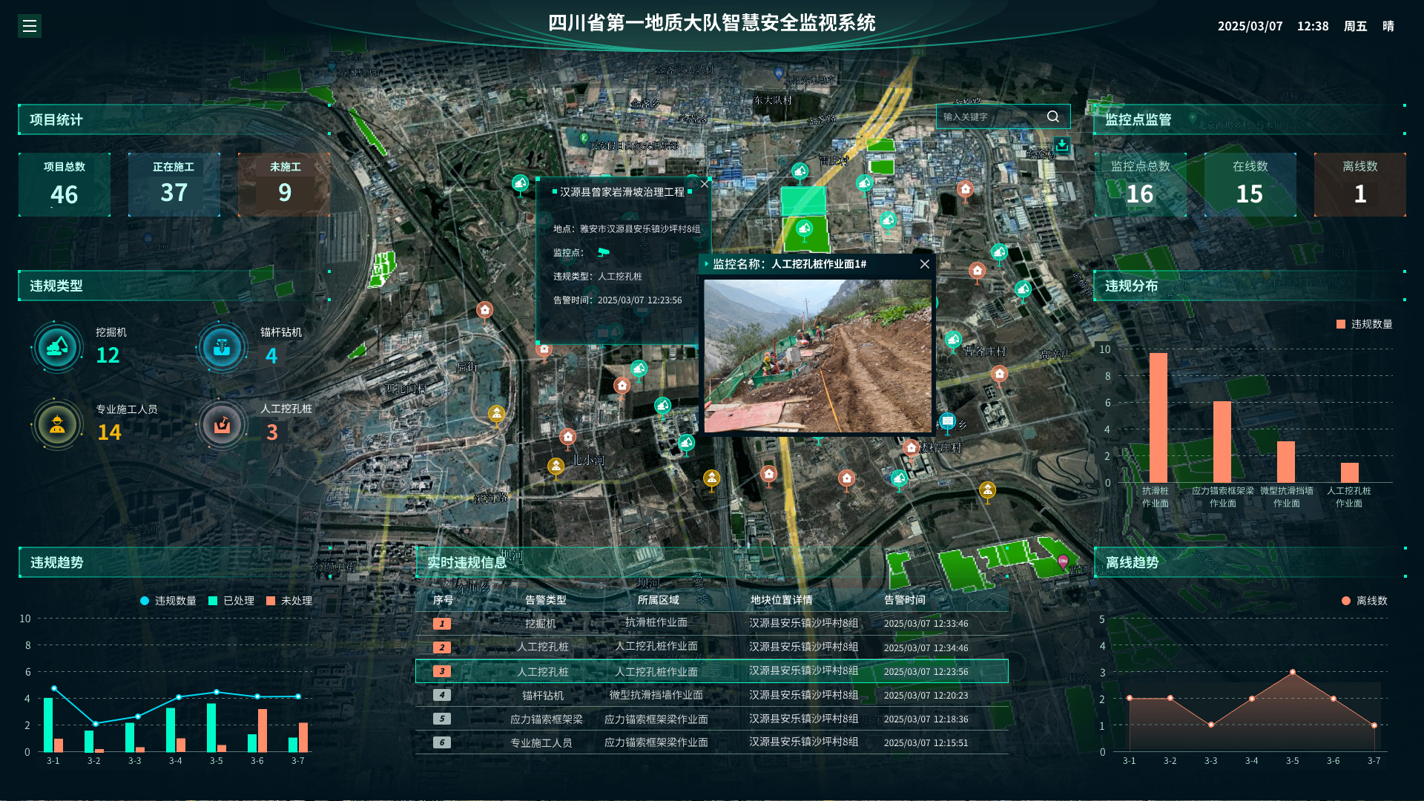Viewport: 1424px width, 801px height.
Task: Click the 人工挖孔桩作业面 bar in 违规分布
Action: point(1350,472)
